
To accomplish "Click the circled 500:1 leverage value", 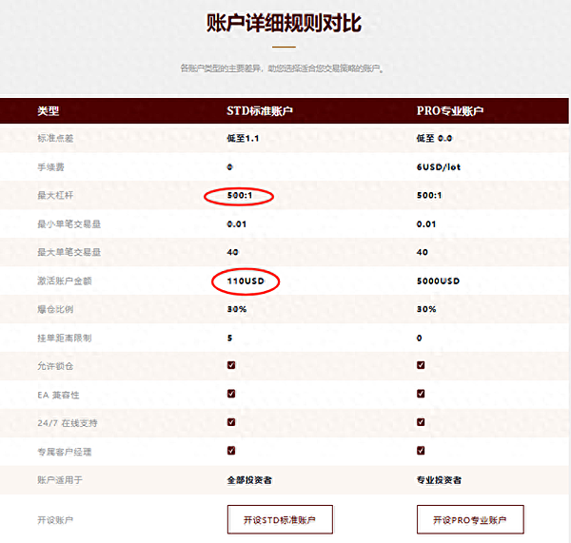I will (242, 196).
